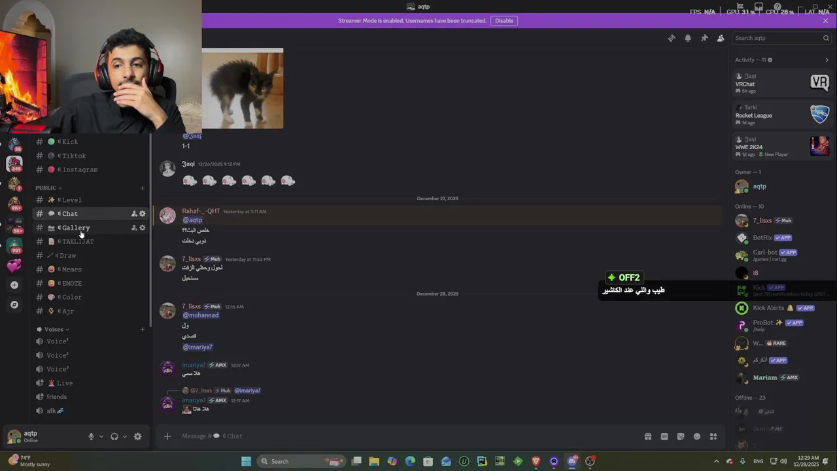Invite people to Gallery channel
Viewport: 837px width, 471px height.
coord(134,228)
